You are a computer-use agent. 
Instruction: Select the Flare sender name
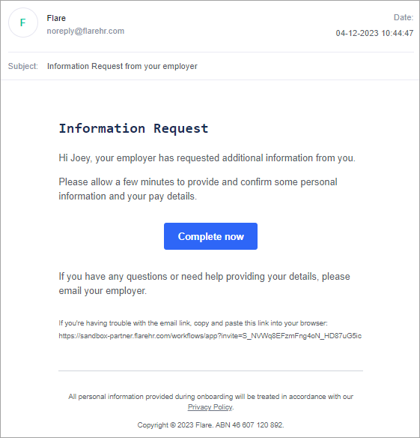[x=56, y=18]
